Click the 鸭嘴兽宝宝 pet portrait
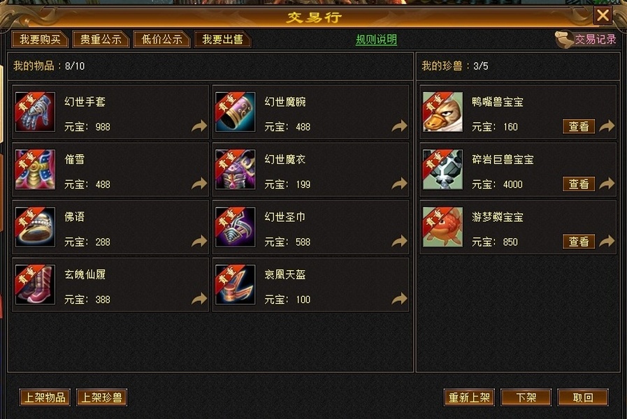 (442, 112)
